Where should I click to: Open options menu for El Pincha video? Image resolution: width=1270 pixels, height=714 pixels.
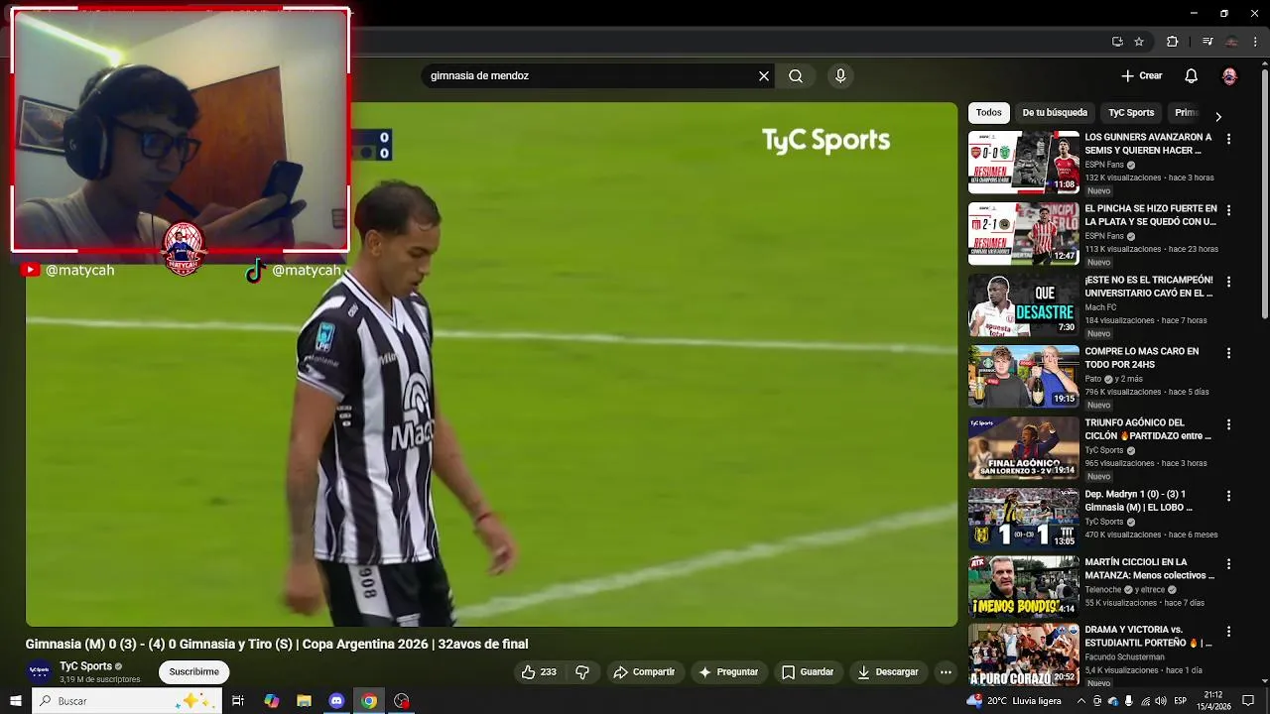coord(1228,211)
